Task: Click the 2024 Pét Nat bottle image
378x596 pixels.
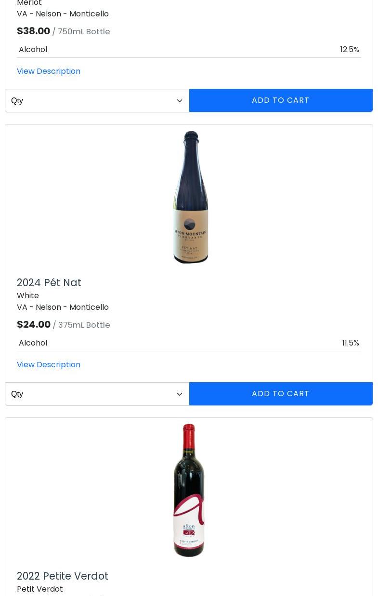Action: [x=190, y=197]
